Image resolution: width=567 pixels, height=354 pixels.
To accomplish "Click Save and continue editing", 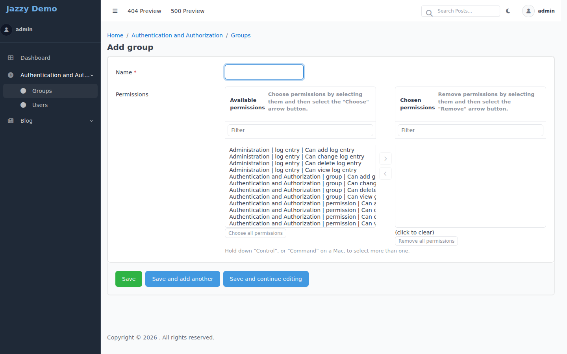I will click(x=266, y=279).
